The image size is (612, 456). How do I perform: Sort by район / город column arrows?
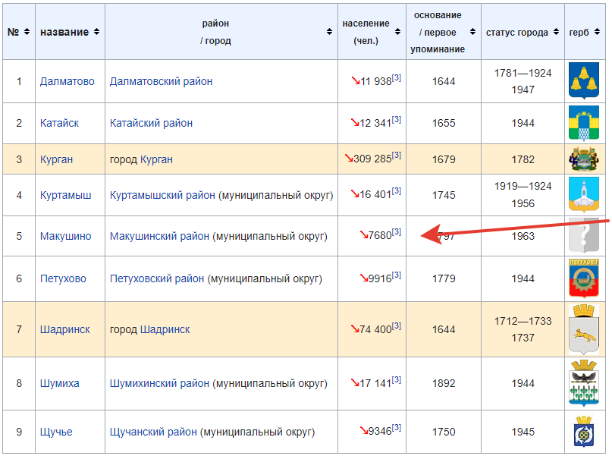329,32
